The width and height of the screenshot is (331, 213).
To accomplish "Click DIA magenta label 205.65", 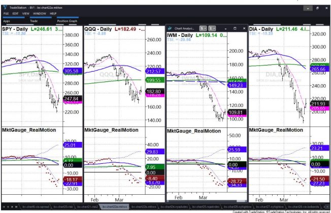I will [319, 108].
